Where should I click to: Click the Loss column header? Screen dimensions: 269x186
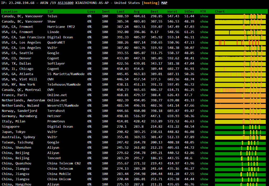coord(91,12)
